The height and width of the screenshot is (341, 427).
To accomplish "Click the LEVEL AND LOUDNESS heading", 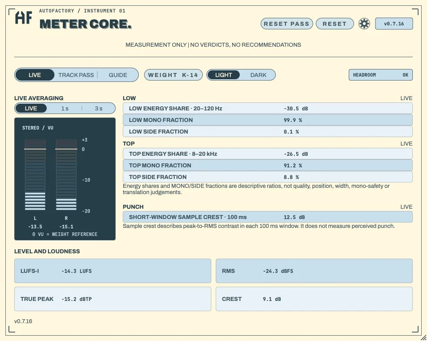I will [x=47, y=252].
